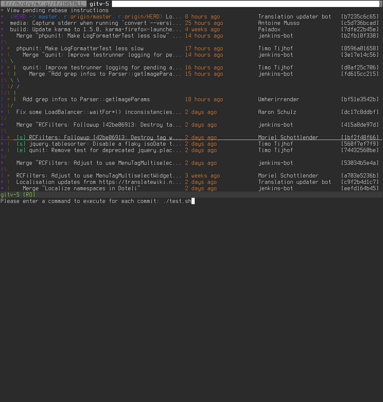
Task: Select [s] jquery.tablesorter flaky isoDate commit
Action: [x=191, y=144]
